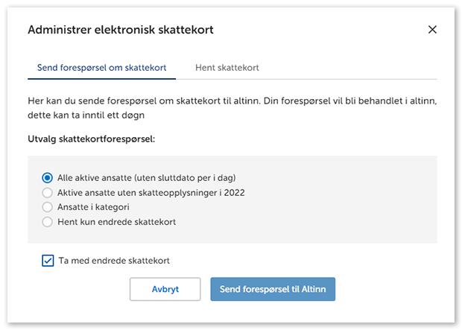The width and height of the screenshot is (462, 330).
Task: Click the Utvalg skattekortforespørsel heading
Action: pos(96,139)
